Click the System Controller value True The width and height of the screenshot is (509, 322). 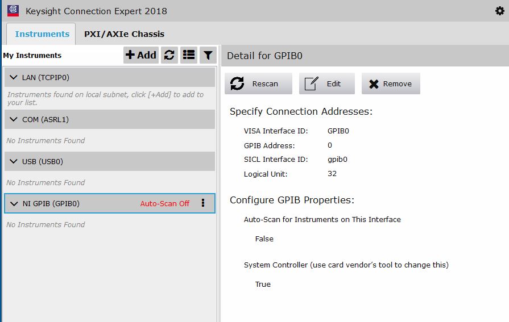[263, 284]
